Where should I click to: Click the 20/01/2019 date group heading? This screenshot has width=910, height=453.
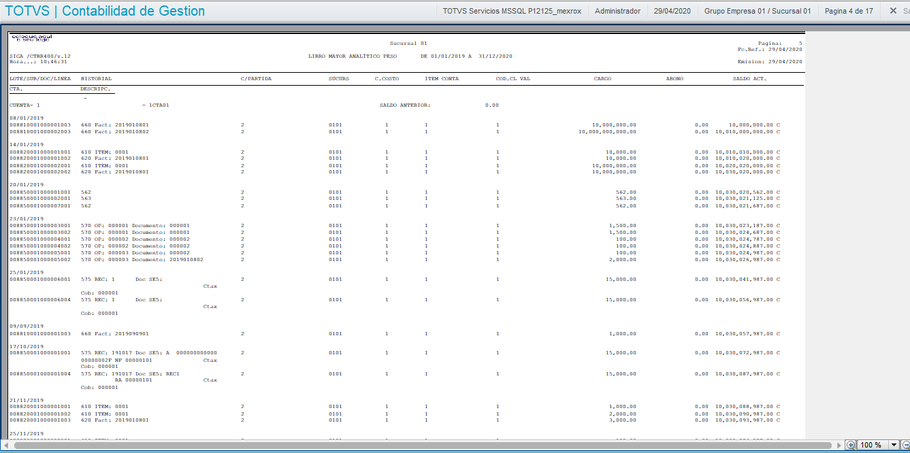(x=27, y=185)
